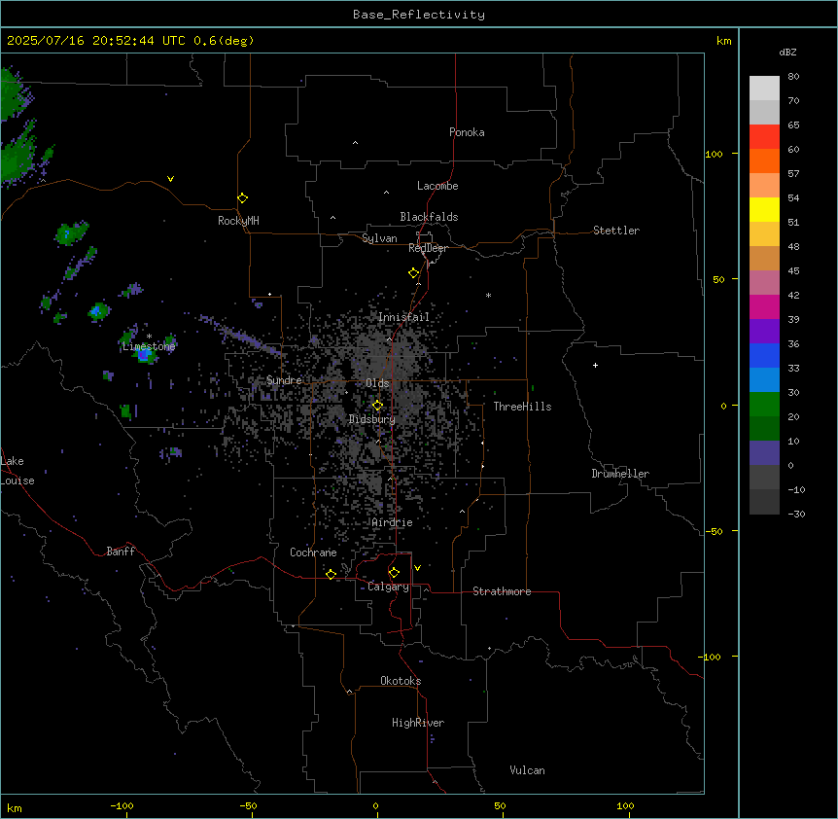Select the yellow diamond marker above Calgary label

click(x=394, y=573)
